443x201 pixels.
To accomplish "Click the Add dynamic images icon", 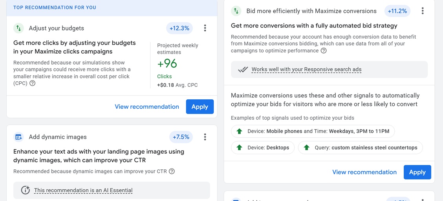I will coord(18,137).
